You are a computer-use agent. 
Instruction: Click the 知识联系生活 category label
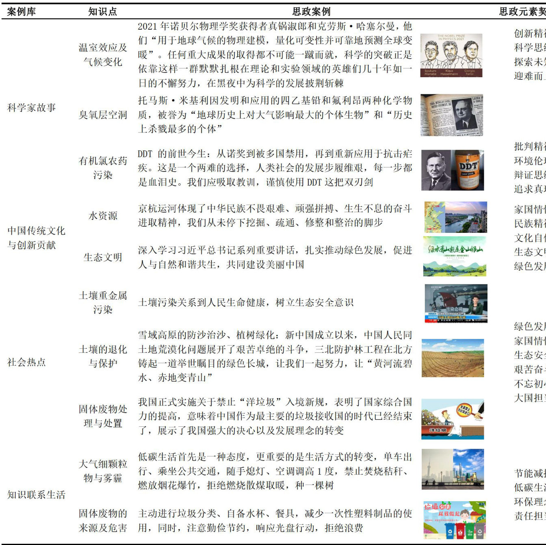click(37, 495)
